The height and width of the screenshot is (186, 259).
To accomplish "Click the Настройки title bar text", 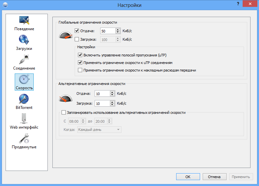I will click(x=130, y=5).
